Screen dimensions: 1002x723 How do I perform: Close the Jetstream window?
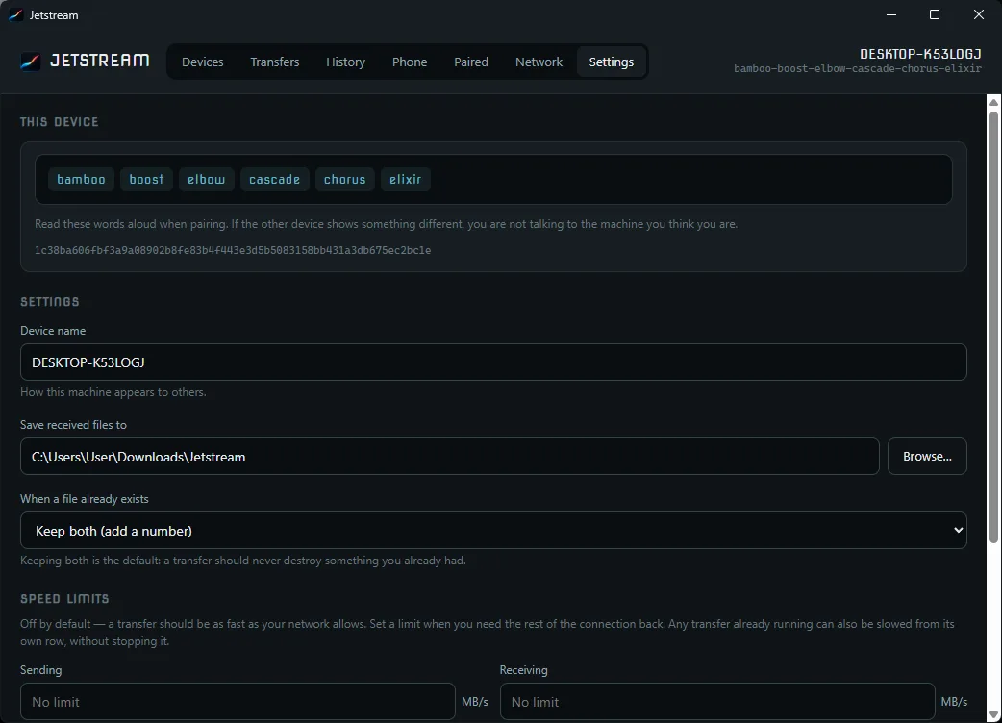(978, 14)
